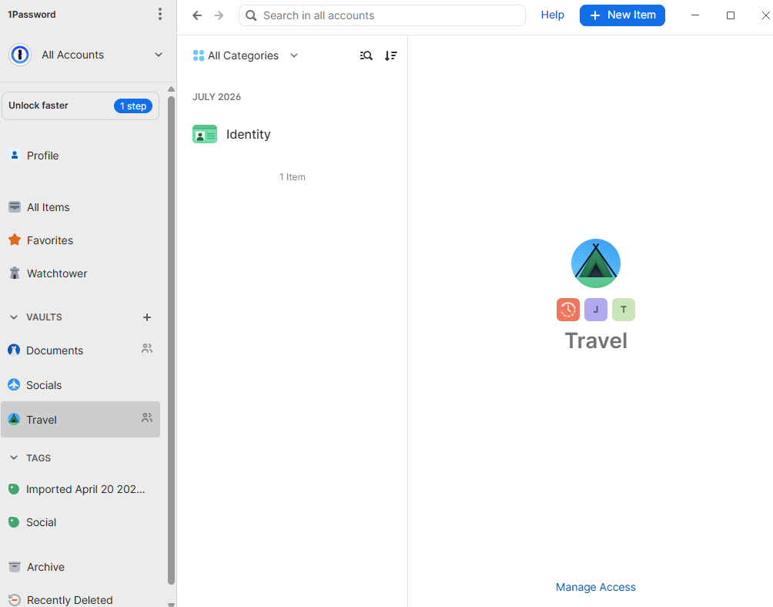Click shared people icon beside Documents
Image resolution: width=773 pixels, height=607 pixels.
147,349
